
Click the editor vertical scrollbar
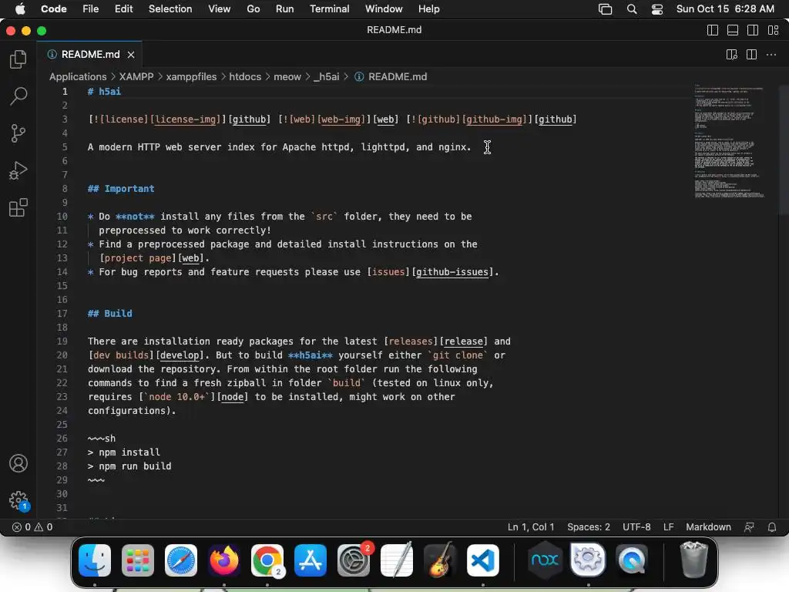pyautogui.click(x=783, y=151)
